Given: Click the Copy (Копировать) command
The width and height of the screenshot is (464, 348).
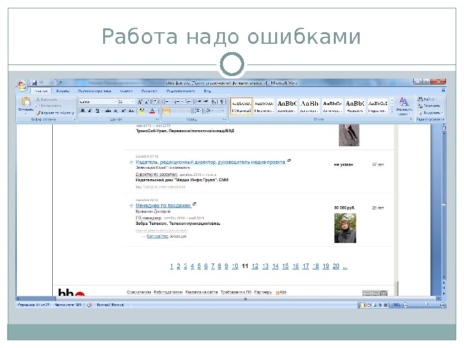Looking at the screenshot, I should coord(48,106).
